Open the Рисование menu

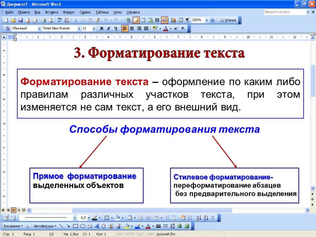13,226
